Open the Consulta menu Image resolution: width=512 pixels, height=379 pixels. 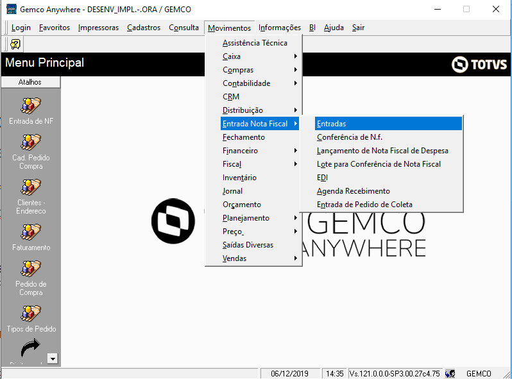pos(183,28)
